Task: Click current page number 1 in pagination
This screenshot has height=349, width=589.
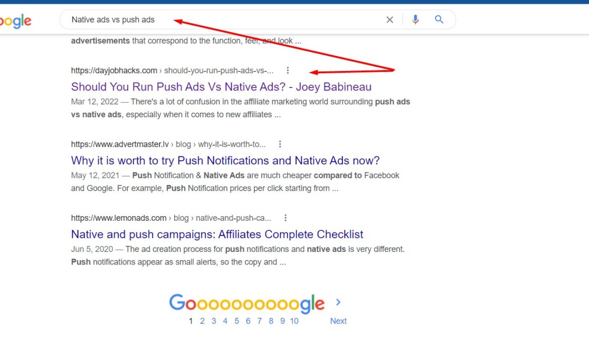Action: (x=191, y=321)
